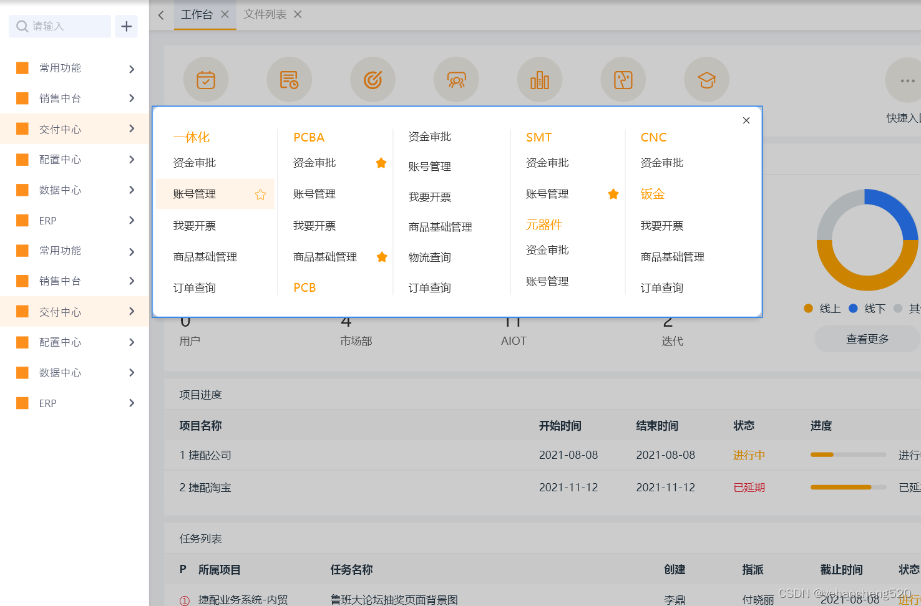The width and height of the screenshot is (921, 606).
Task: Open 物流查询 in the popup menu
Action: click(429, 257)
